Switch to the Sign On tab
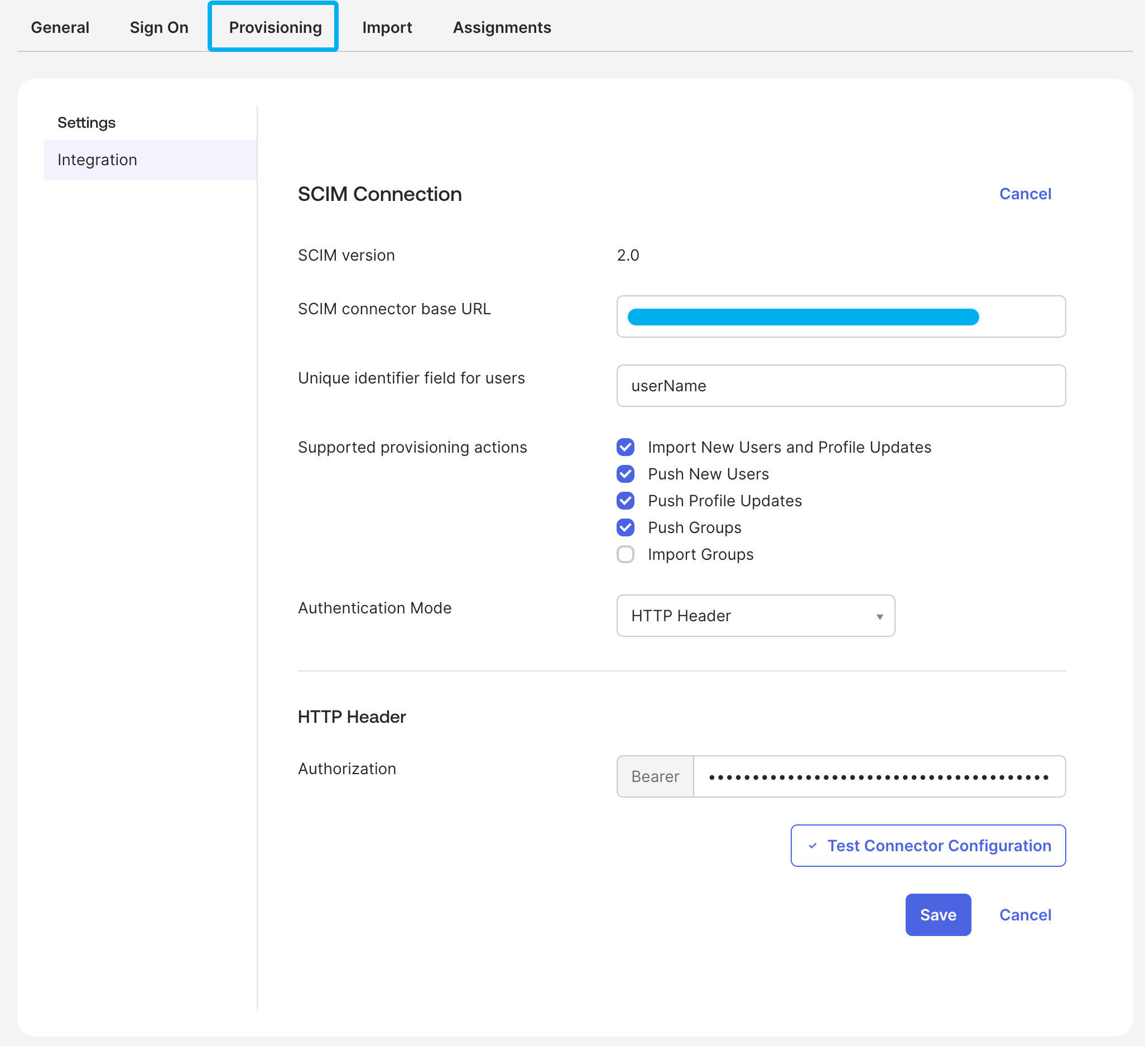 coord(159,27)
